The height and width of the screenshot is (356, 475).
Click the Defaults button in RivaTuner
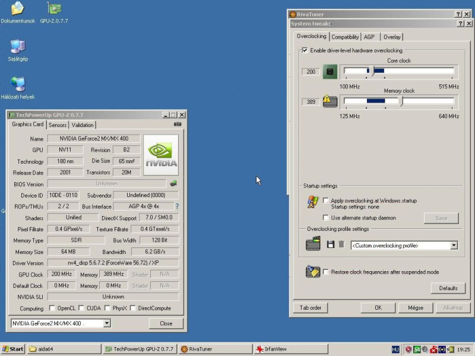pos(448,288)
